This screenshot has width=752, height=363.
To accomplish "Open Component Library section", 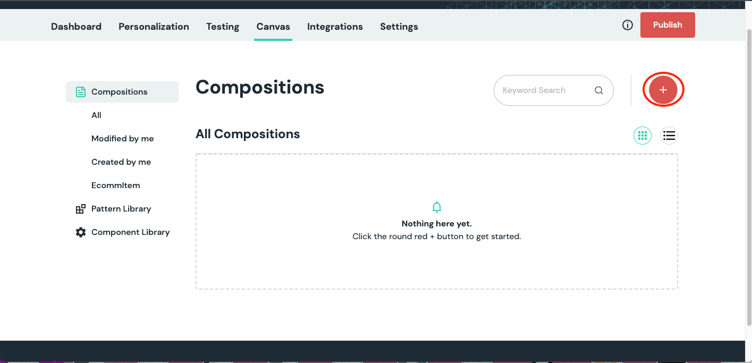I will point(131,232).
